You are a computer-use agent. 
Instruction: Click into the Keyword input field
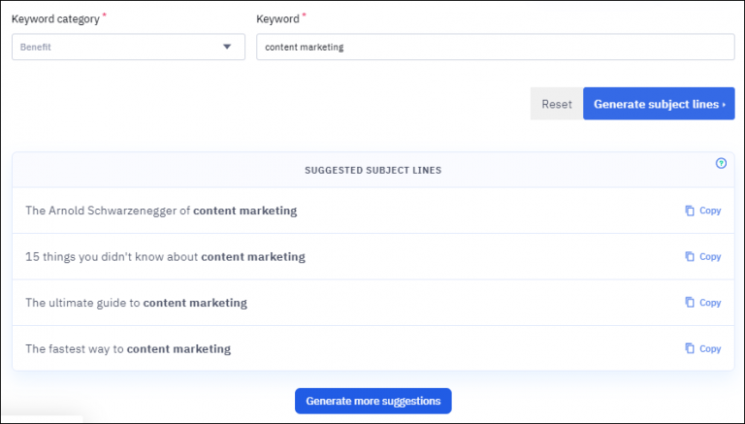click(495, 47)
